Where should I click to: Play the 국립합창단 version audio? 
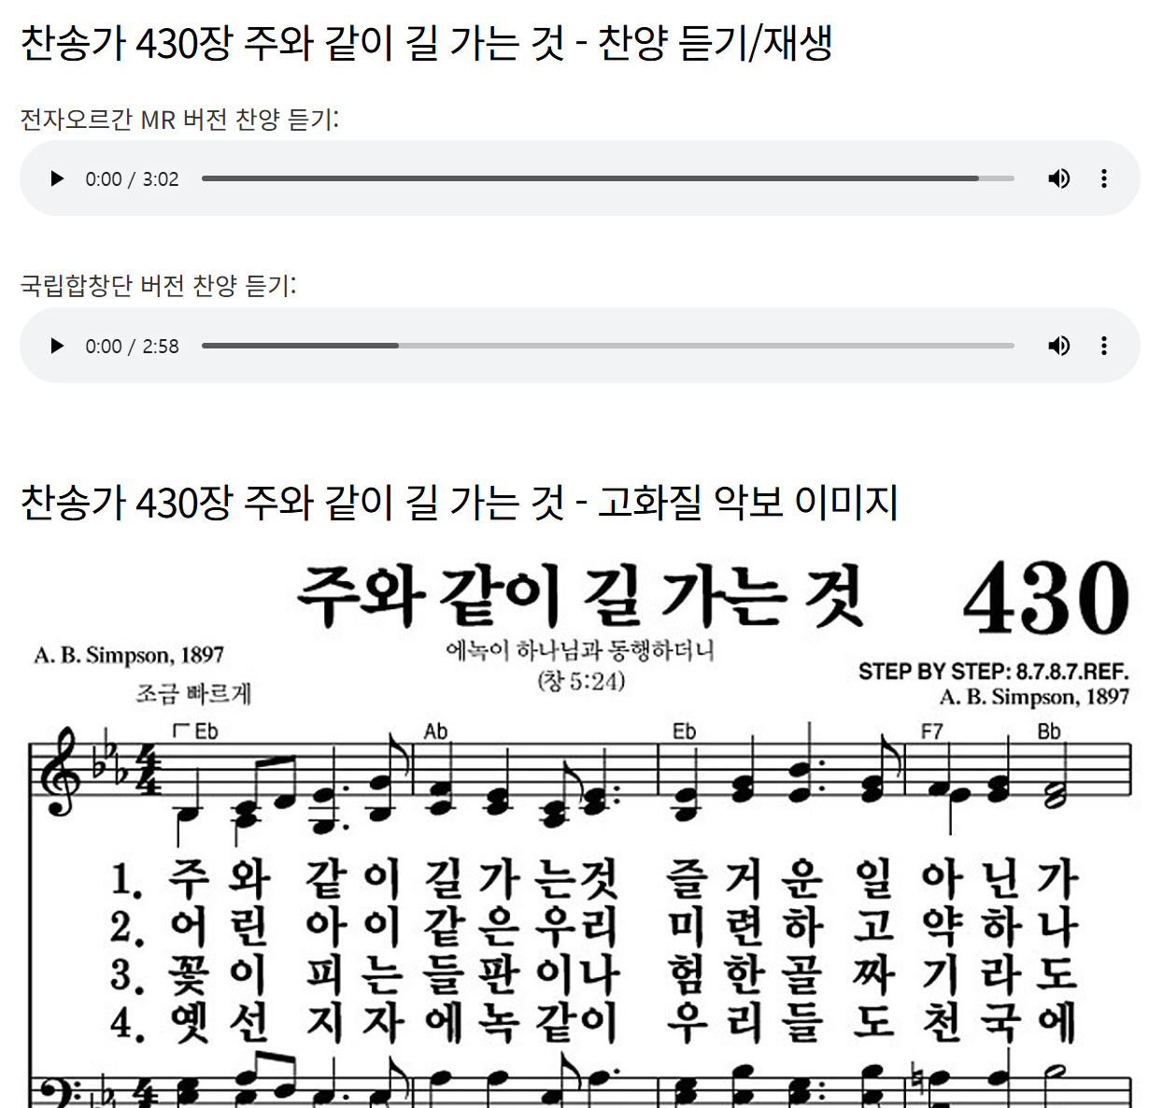pos(57,346)
